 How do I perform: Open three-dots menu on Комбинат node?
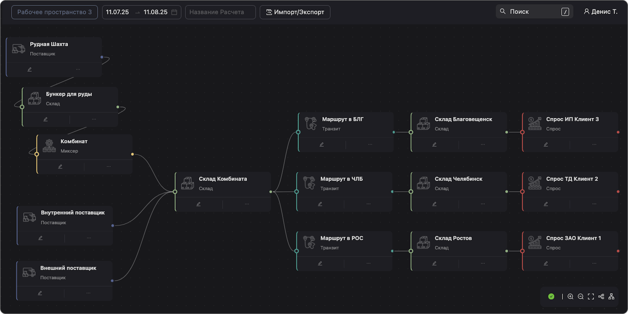tap(109, 166)
